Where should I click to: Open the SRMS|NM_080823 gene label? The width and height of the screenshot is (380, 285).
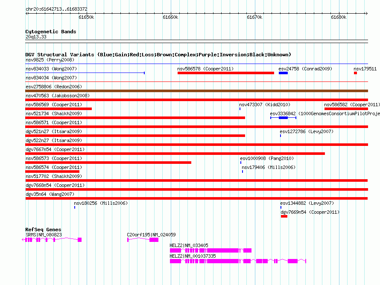click(x=44, y=235)
